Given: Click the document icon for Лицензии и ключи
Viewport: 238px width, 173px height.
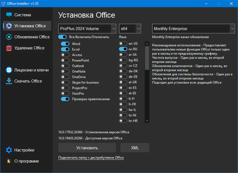Looking at the screenshot, I should click(9, 70).
